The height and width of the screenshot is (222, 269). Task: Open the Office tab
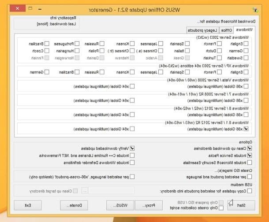click(227, 30)
